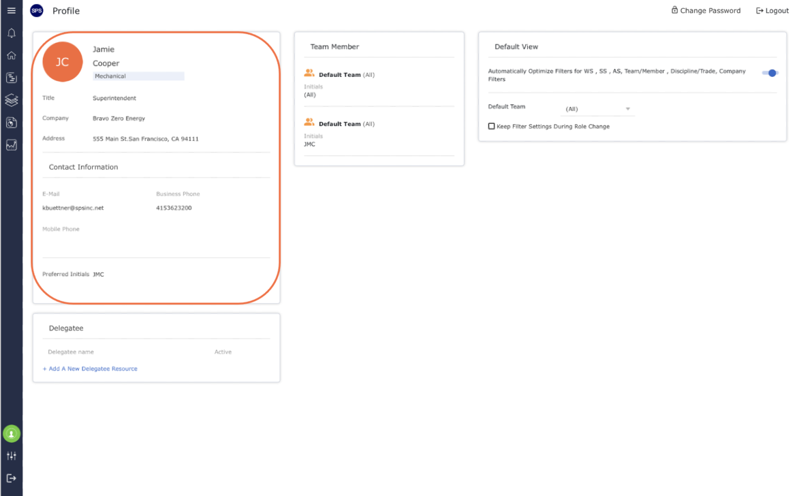Click the Change Password link
This screenshot has height=496, width=797.
click(x=706, y=10)
